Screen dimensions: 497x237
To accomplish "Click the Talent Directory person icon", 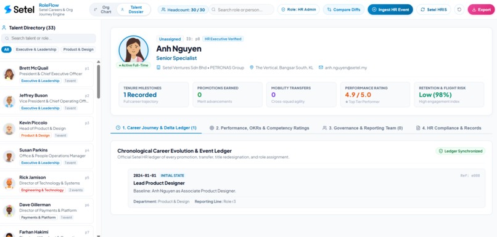I will [x=4, y=28].
